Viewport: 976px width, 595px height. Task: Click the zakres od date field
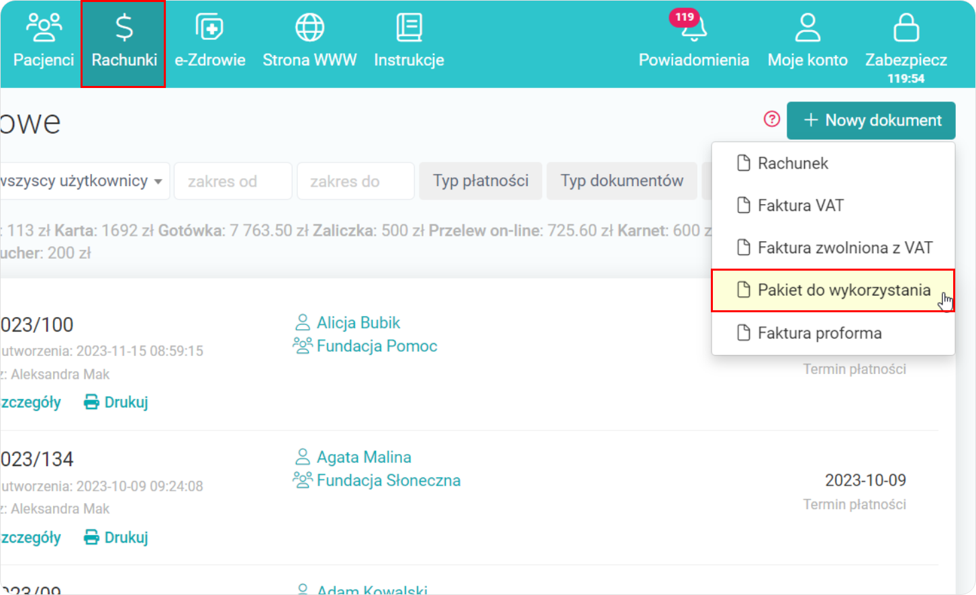[x=233, y=181]
